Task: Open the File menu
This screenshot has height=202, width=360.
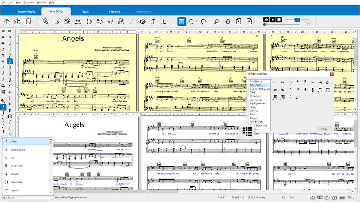Action: [x=3, y=2]
